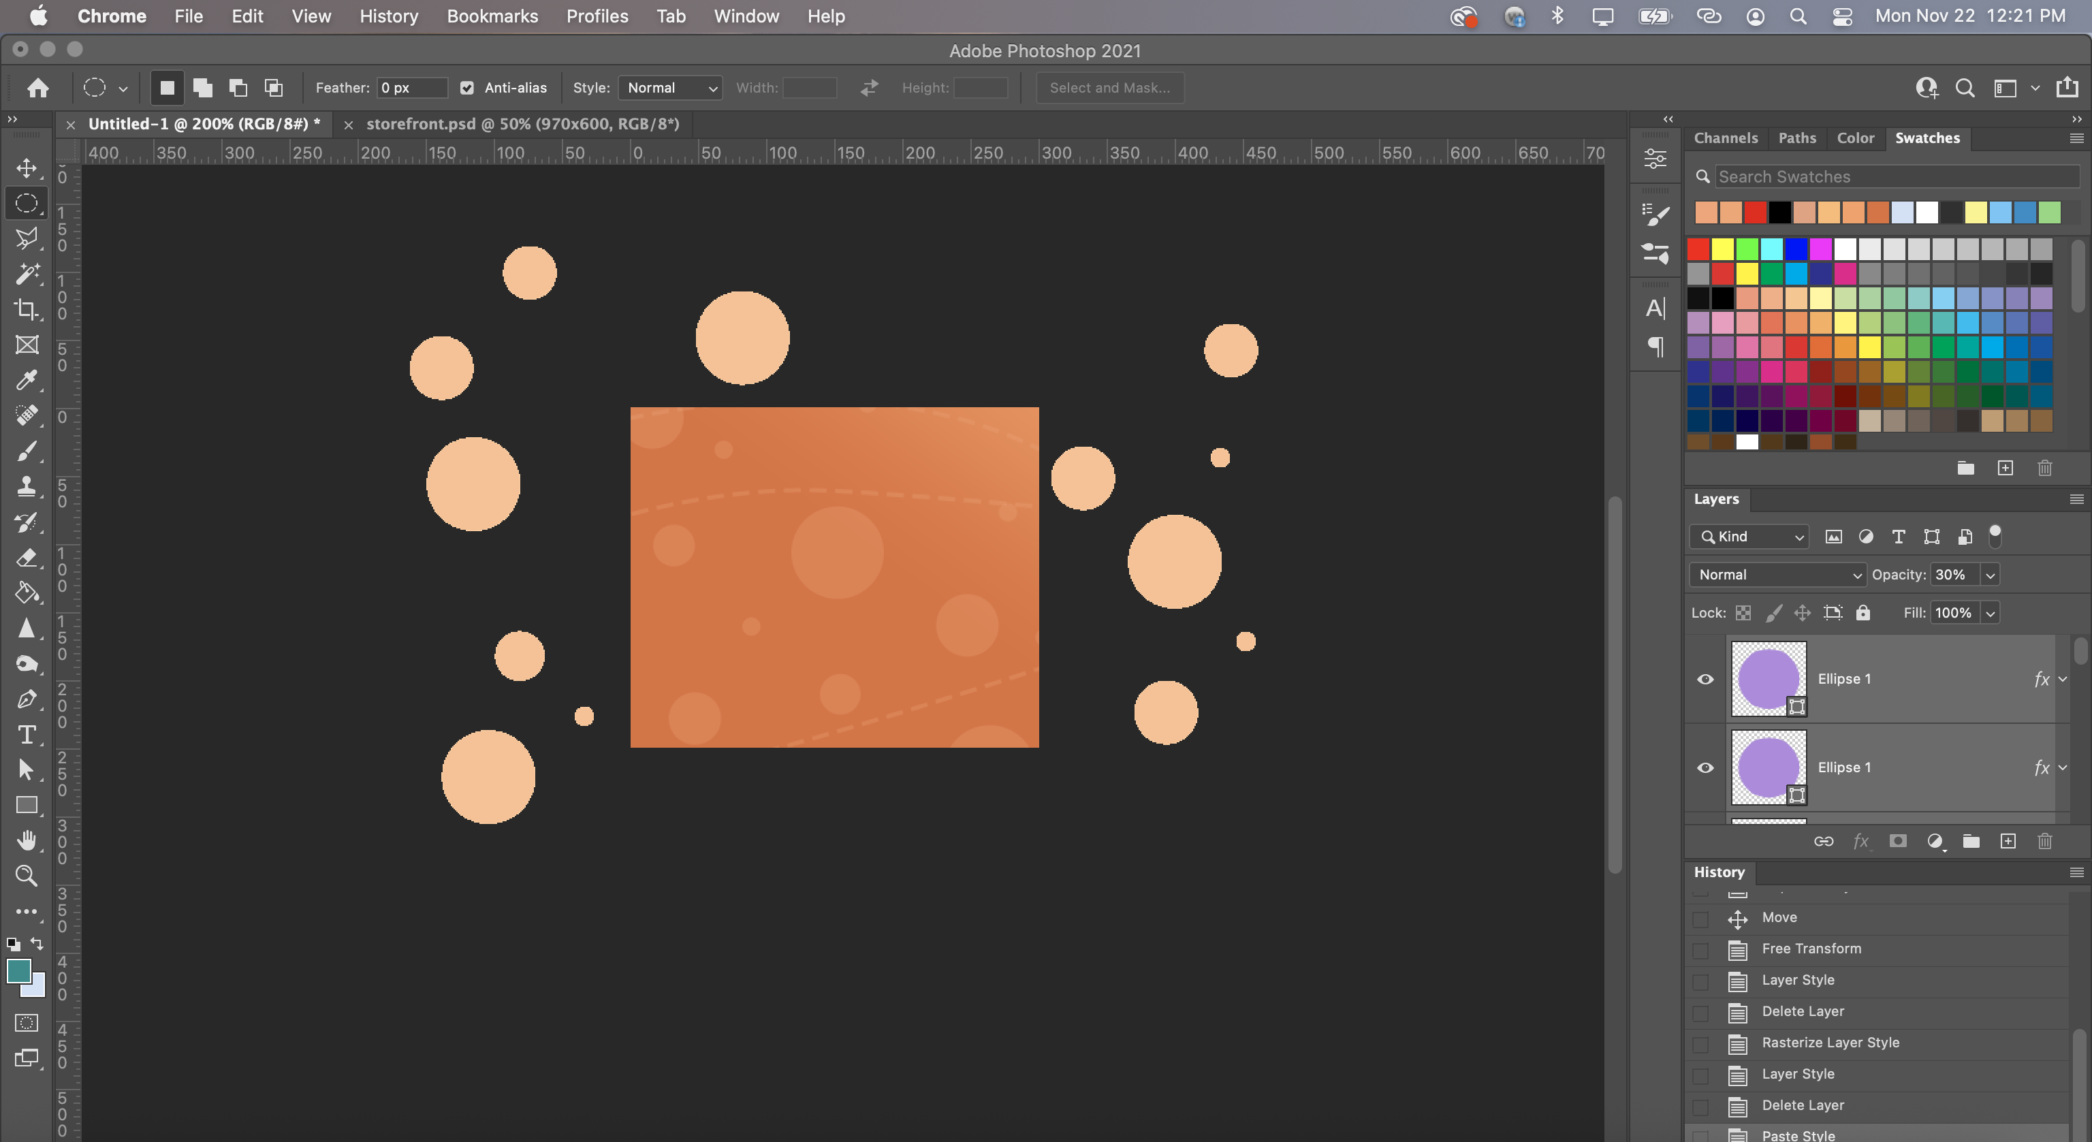Open the layer blend mode dropdown
The height and width of the screenshot is (1142, 2092).
[1777, 575]
